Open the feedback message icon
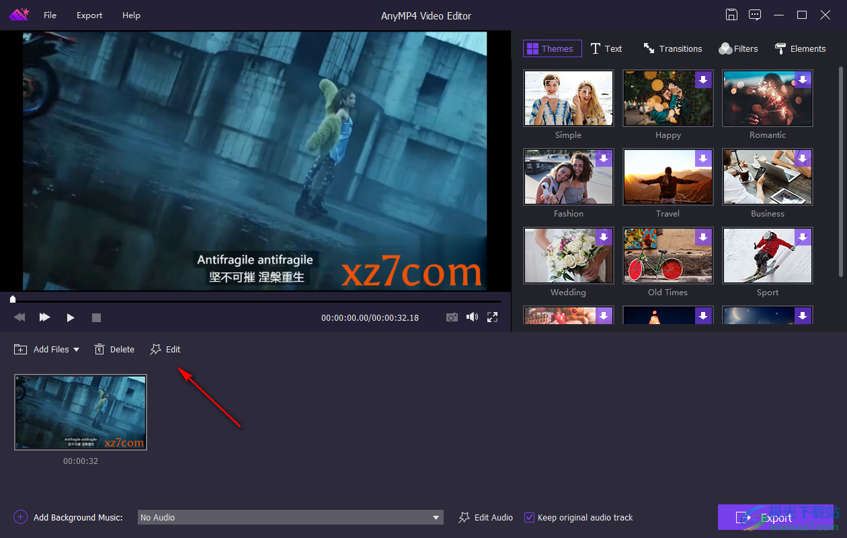847x538 pixels. (x=755, y=15)
